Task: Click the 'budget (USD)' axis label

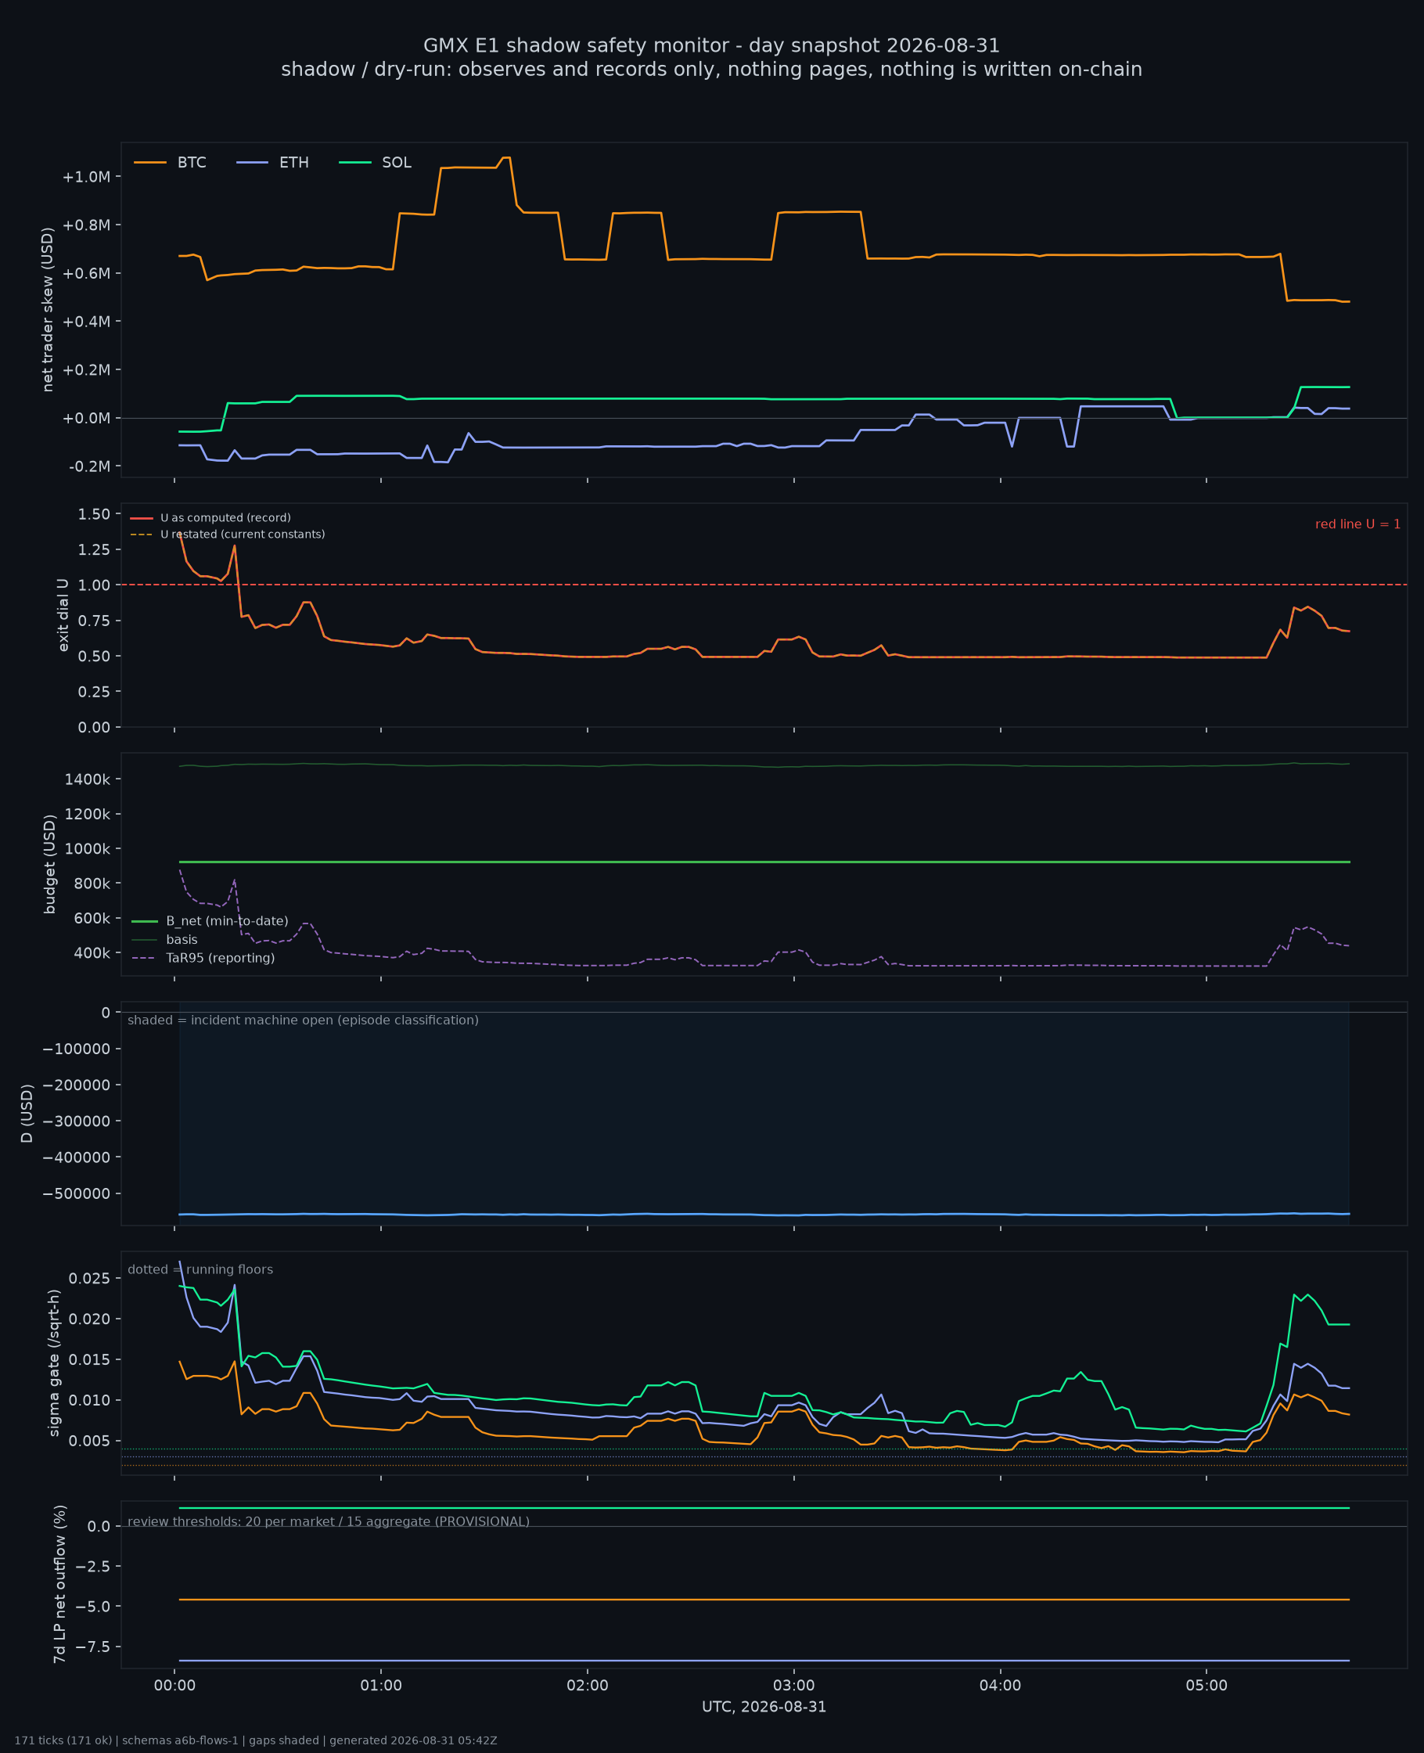Action: pyautogui.click(x=50, y=864)
